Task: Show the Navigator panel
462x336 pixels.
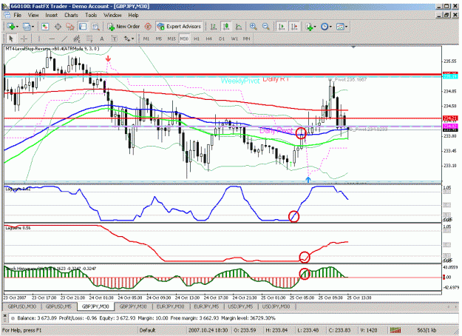Action: (70, 27)
